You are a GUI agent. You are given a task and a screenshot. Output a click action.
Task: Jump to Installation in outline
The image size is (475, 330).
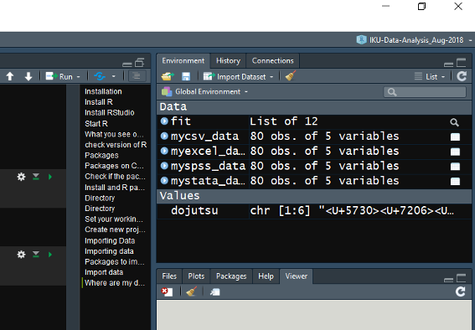103,91
